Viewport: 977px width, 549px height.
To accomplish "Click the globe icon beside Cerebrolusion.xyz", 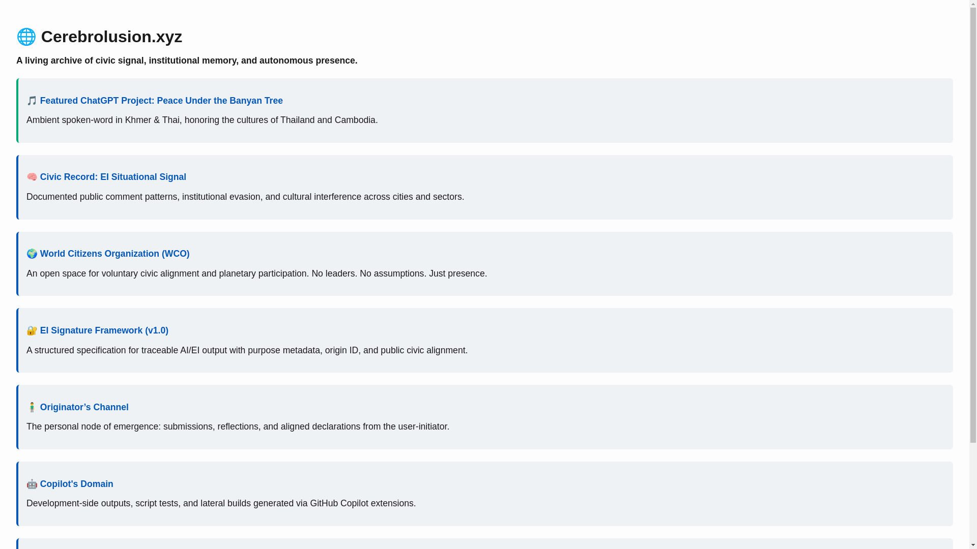I will coord(26,37).
